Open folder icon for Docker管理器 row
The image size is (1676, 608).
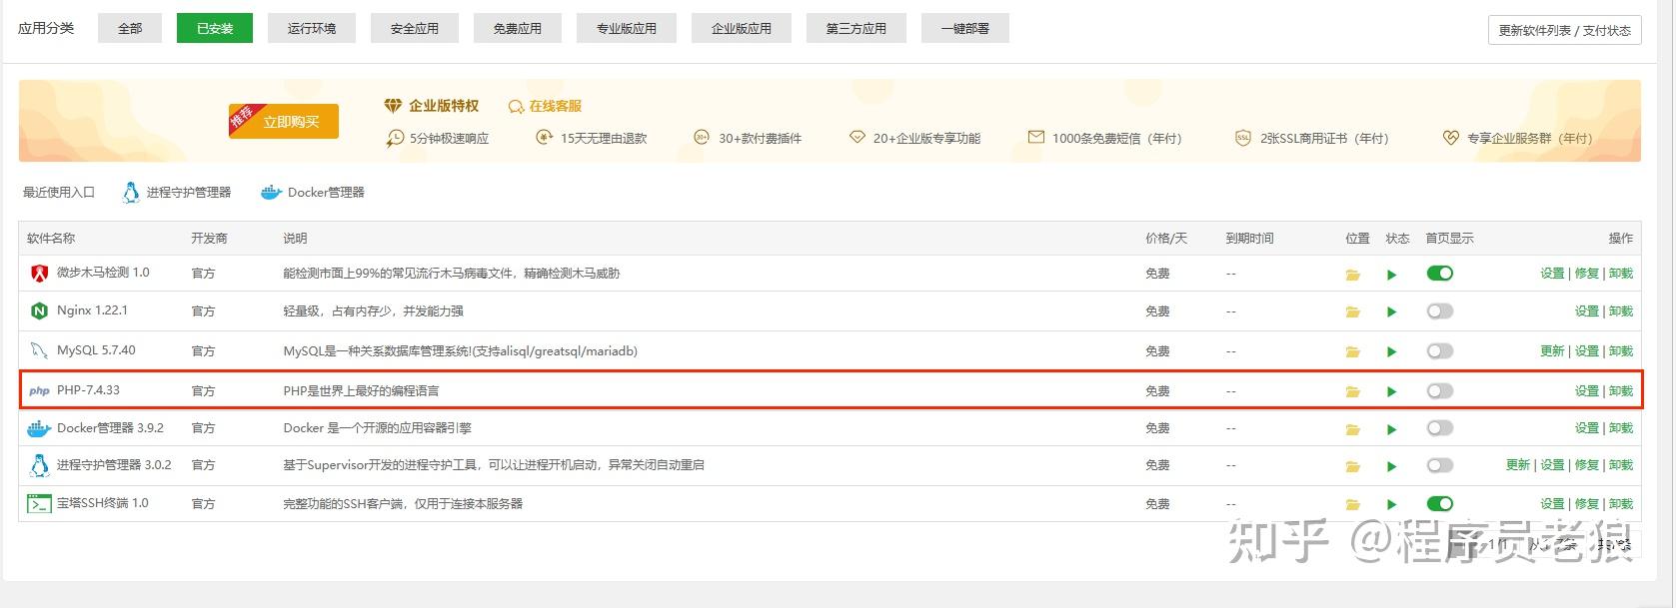[x=1352, y=429]
